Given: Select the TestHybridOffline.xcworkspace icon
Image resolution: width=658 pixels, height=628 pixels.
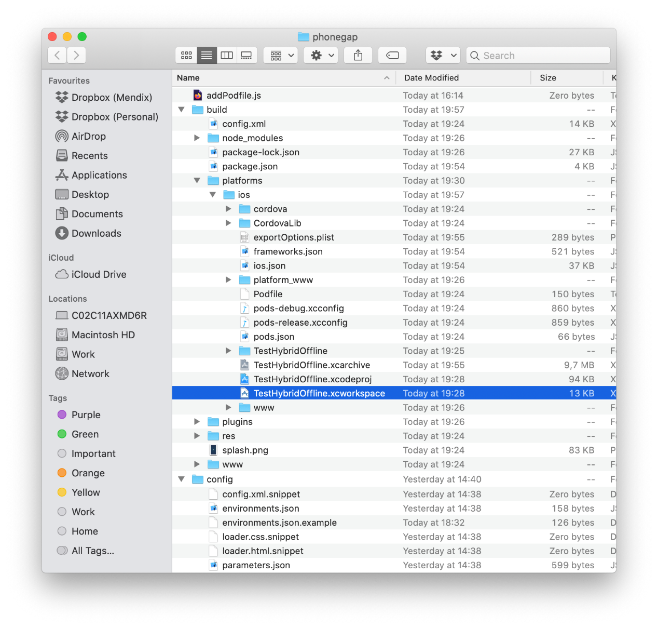Looking at the screenshot, I should click(x=244, y=393).
